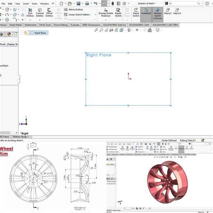Click the Convert Entities tool
The height and width of the screenshot is (213, 213).
40,12
